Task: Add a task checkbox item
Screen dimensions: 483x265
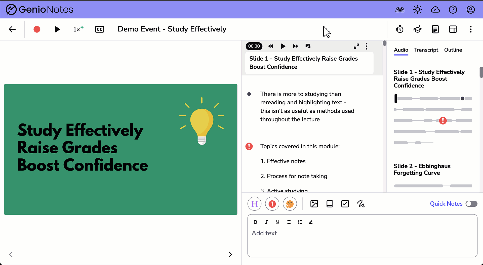Action: (x=345, y=204)
